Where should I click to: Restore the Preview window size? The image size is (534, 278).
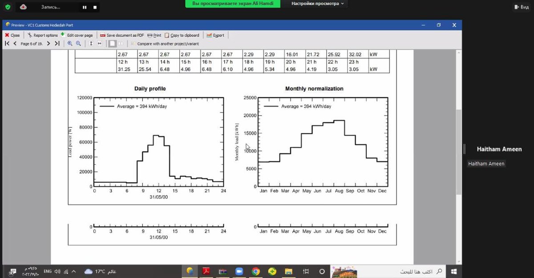pyautogui.click(x=438, y=25)
